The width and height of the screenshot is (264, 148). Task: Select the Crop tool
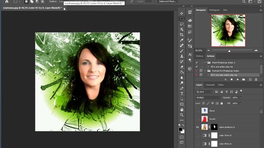[181, 35]
